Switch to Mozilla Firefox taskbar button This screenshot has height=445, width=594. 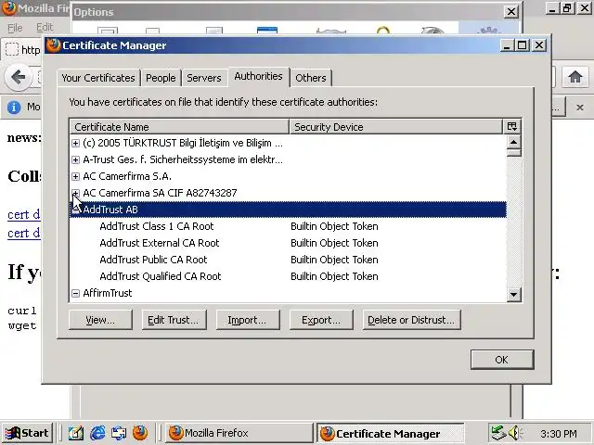(239, 433)
